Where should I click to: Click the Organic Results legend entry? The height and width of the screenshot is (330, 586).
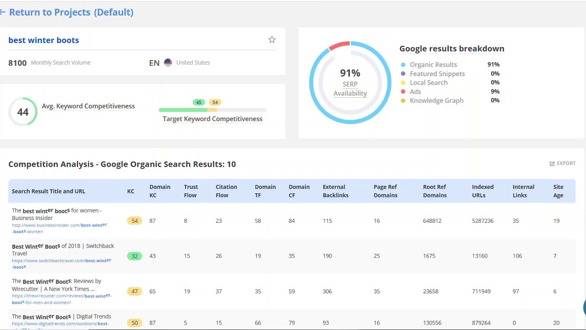[x=433, y=65]
